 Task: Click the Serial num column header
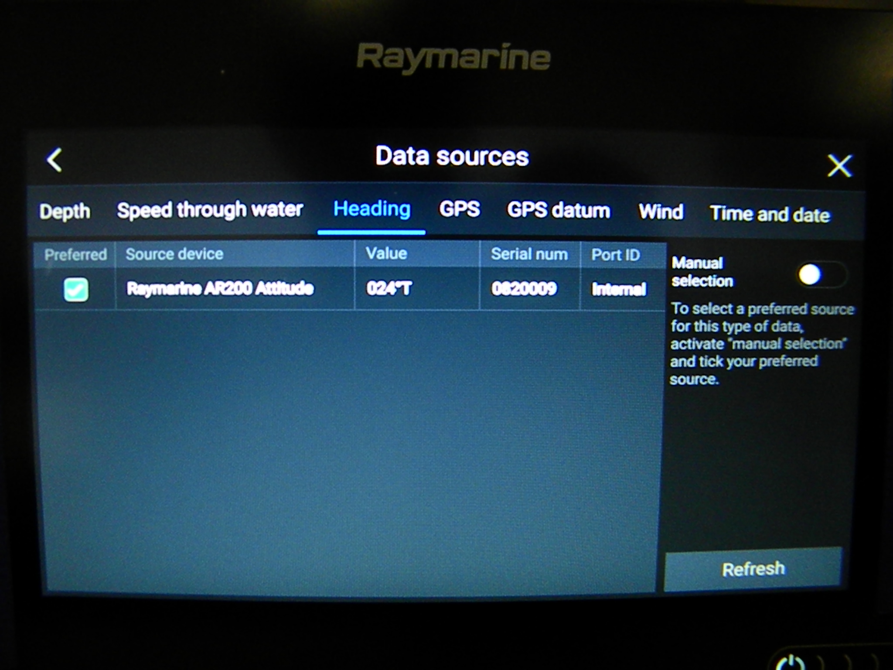(x=529, y=253)
